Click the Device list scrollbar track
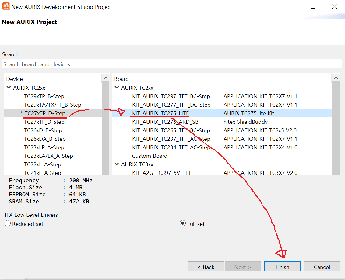Image resolution: width=345 pixels, height=280 pixels. click(x=106, y=129)
